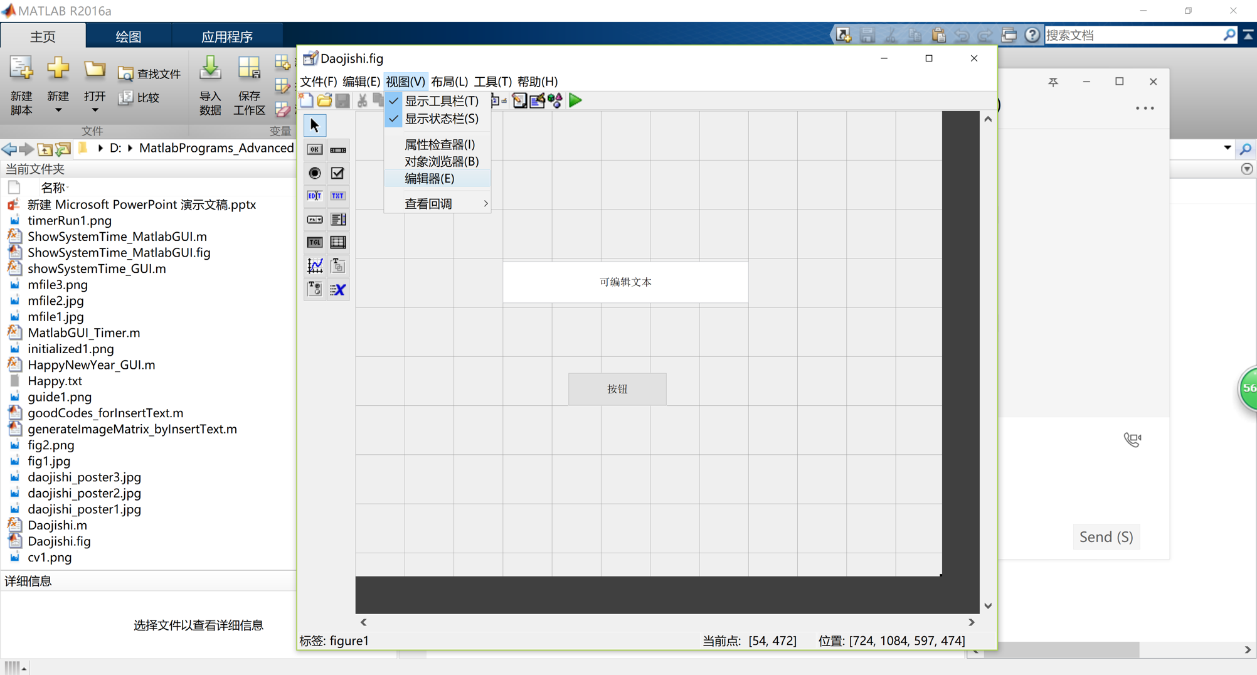The width and height of the screenshot is (1257, 675).
Task: Choose 编辑器(E) from the view menu
Action: coord(430,178)
